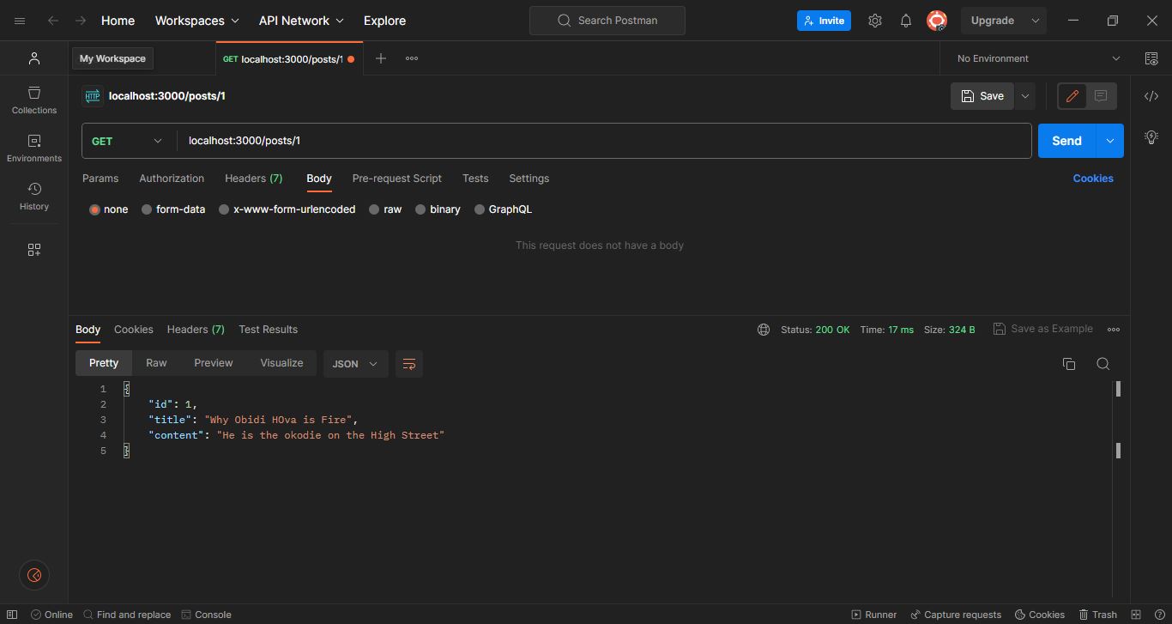Select the form-data body type
This screenshot has width=1172, height=624.
coord(173,209)
